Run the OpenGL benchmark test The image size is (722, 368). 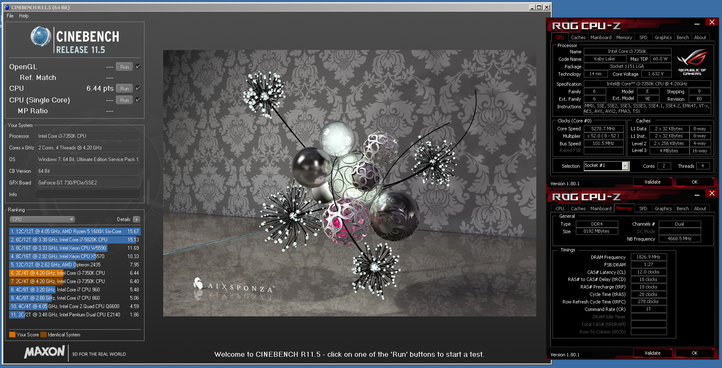124,67
